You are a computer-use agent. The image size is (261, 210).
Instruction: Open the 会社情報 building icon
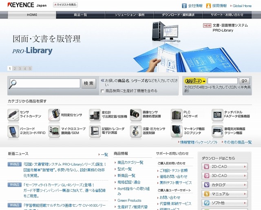(x=184, y=6)
